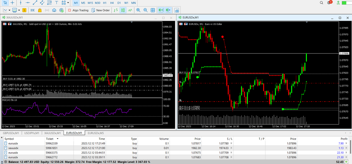Image resolution: width=352 pixels, height=164 pixels.
Task: Switch chart to MN timeframe
Action: tap(133, 3)
